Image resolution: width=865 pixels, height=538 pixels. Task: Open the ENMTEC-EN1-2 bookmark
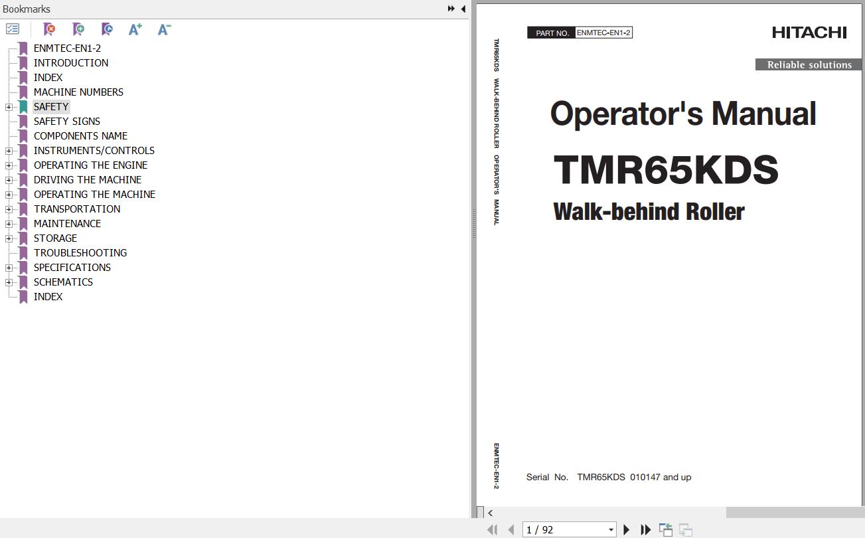coord(67,48)
